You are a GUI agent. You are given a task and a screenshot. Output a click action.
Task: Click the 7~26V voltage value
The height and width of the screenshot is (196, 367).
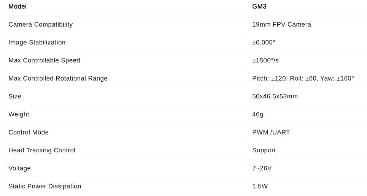point(262,168)
